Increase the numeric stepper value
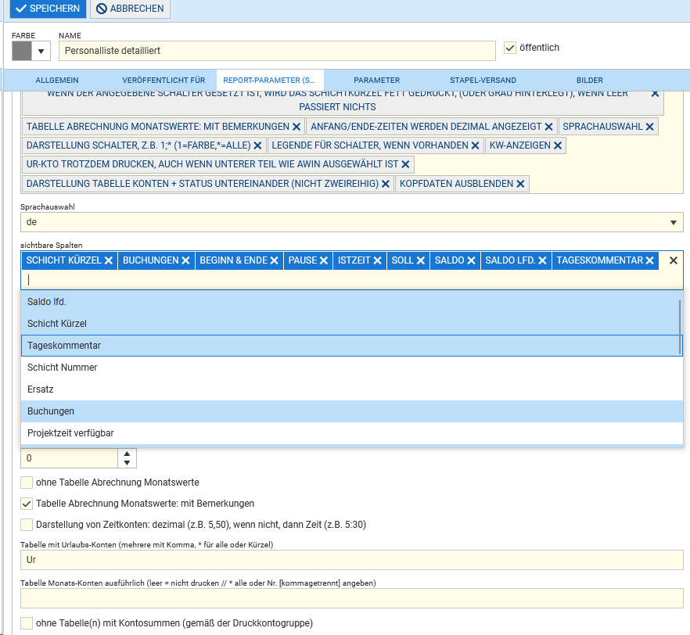Screen dimensions: 690x635 128,454
